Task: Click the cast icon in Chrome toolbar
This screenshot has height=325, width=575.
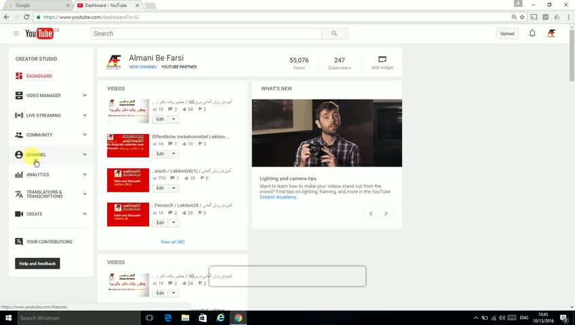Action: (x=534, y=17)
